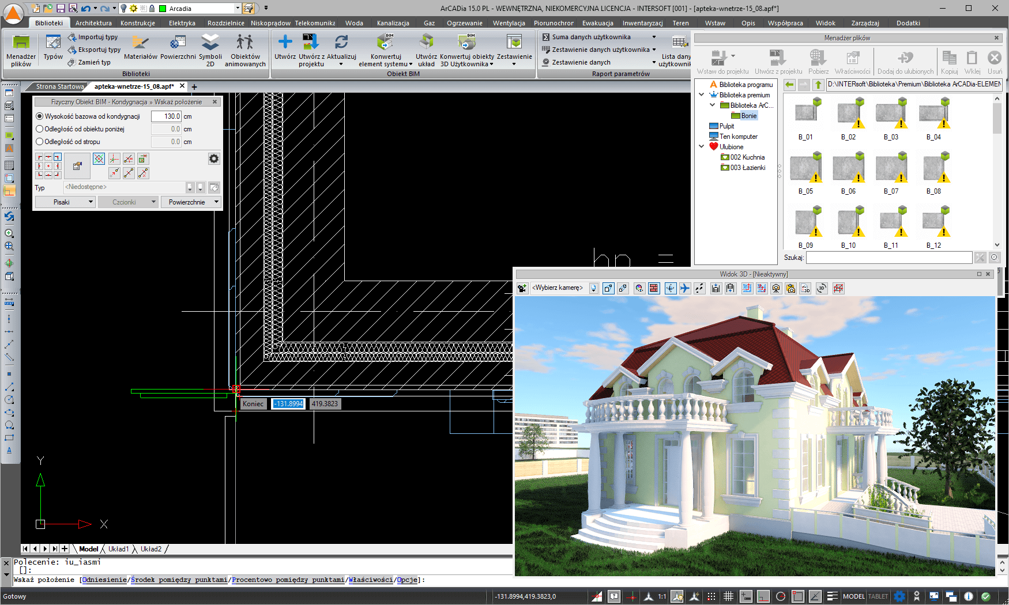Click the green layer color swatch
The height and width of the screenshot is (605, 1009).
tap(163, 9)
